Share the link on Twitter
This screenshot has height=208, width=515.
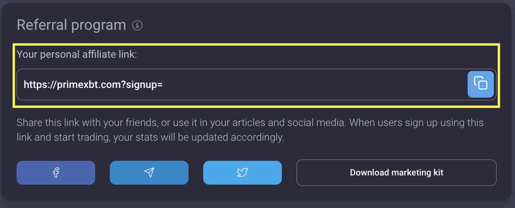pos(242,173)
